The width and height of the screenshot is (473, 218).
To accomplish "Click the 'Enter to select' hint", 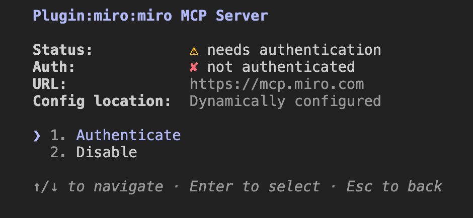I will tap(254, 186).
